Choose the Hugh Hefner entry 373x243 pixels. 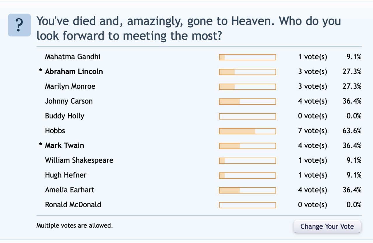click(x=66, y=175)
